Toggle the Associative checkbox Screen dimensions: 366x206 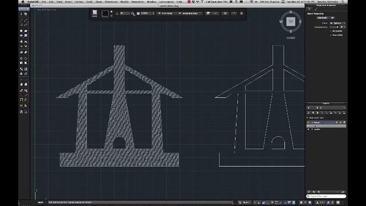tap(331, 35)
